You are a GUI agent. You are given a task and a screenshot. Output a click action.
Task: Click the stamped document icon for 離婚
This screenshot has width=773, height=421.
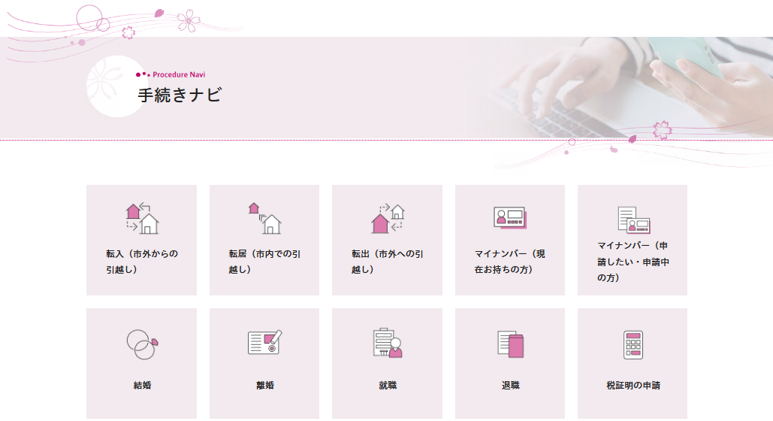pos(264,342)
